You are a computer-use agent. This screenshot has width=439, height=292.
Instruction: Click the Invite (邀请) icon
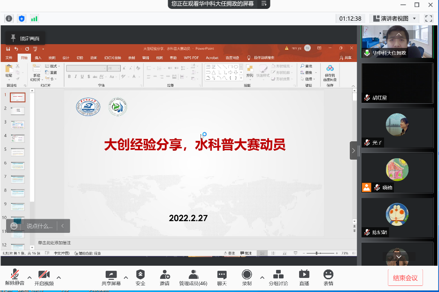(164, 277)
